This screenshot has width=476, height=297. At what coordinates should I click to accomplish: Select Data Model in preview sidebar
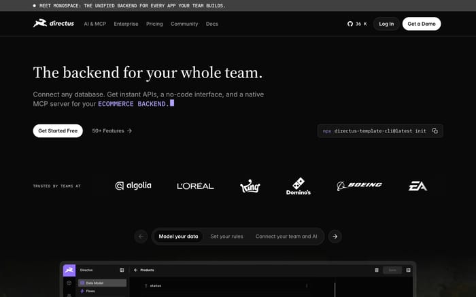(102, 283)
